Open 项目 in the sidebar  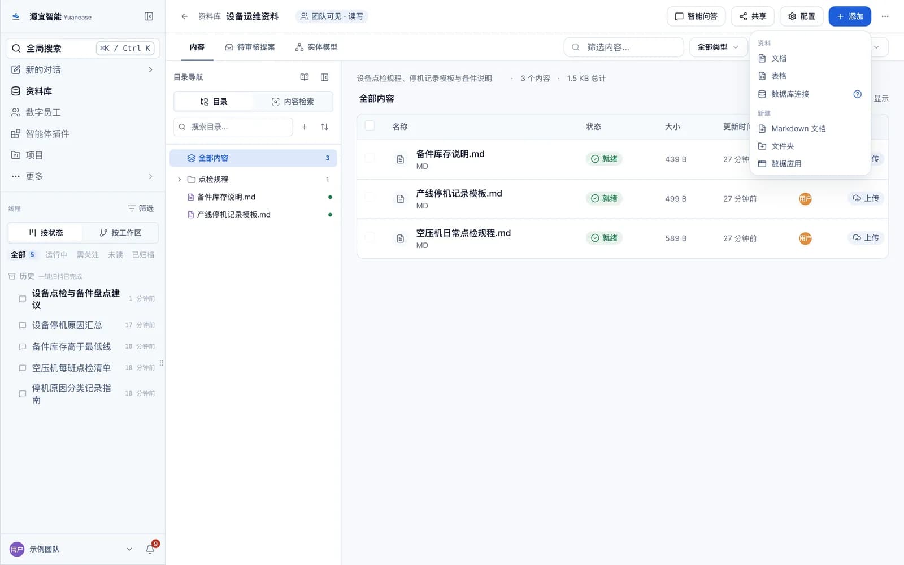point(82,155)
